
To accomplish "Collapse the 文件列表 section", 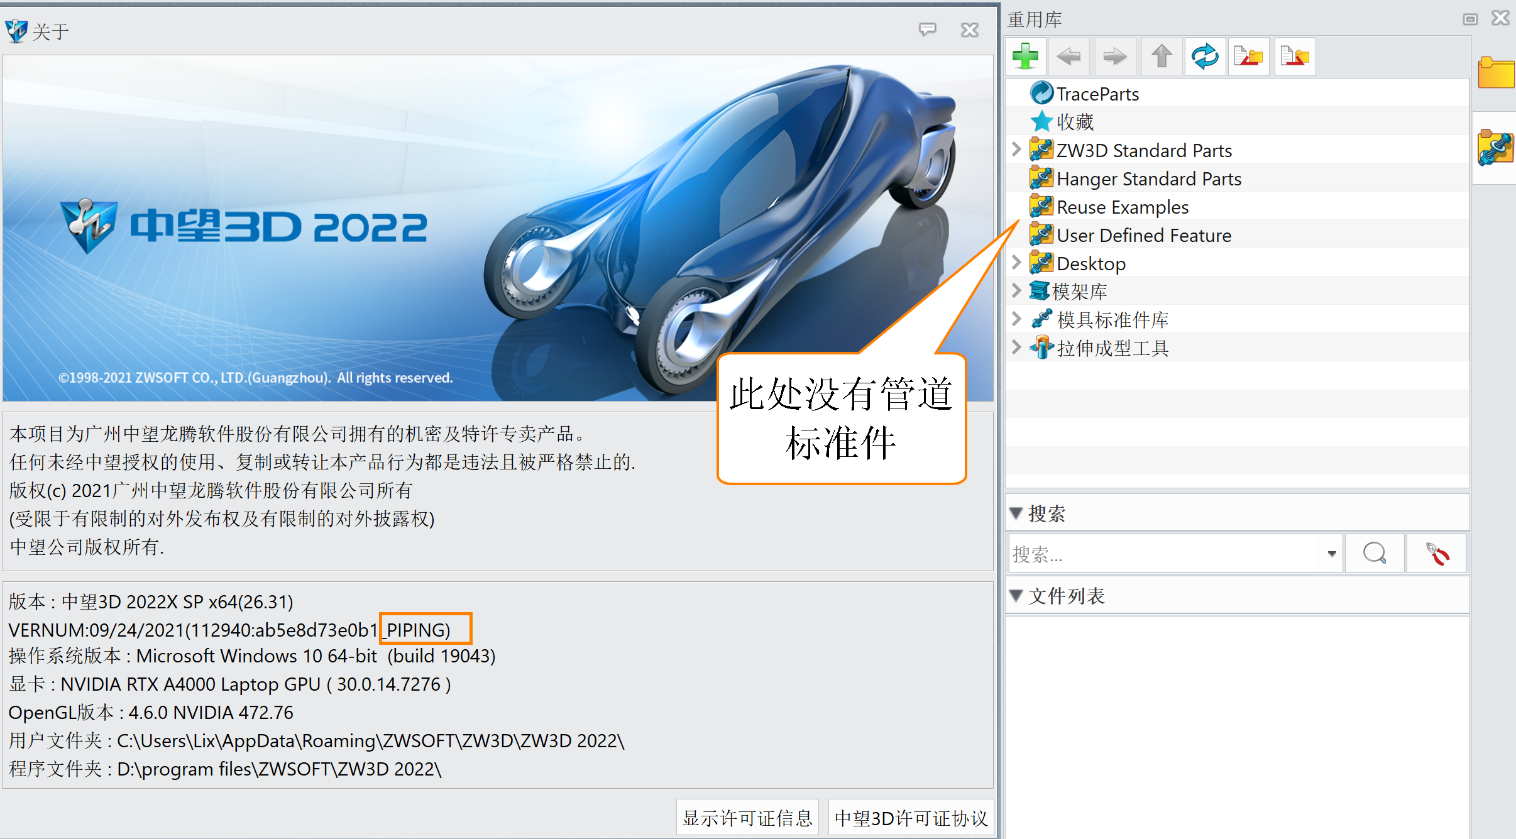I will point(1016,595).
